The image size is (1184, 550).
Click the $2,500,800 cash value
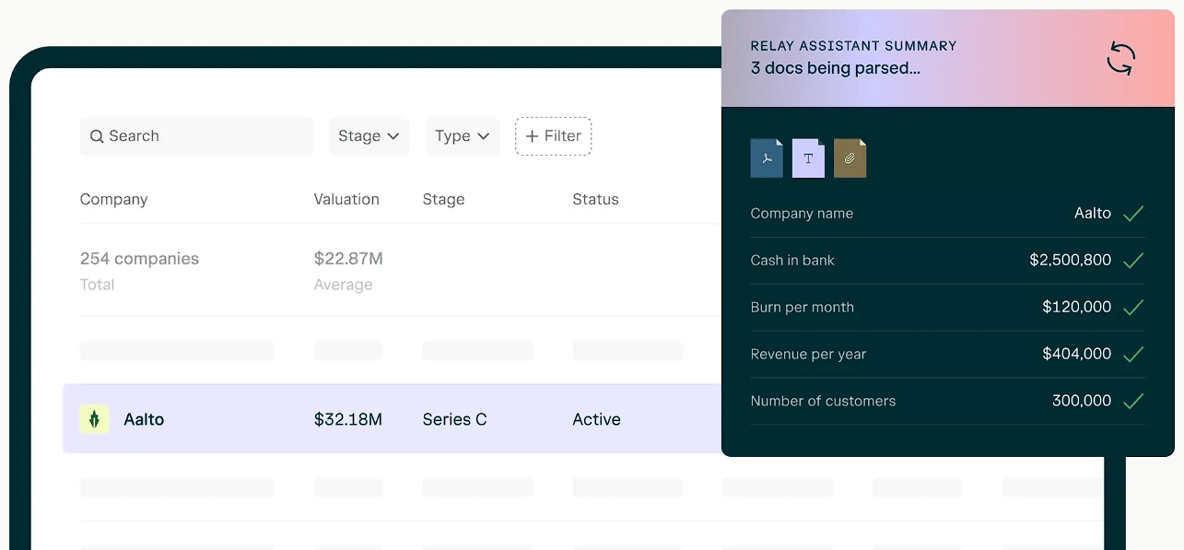coord(1070,261)
